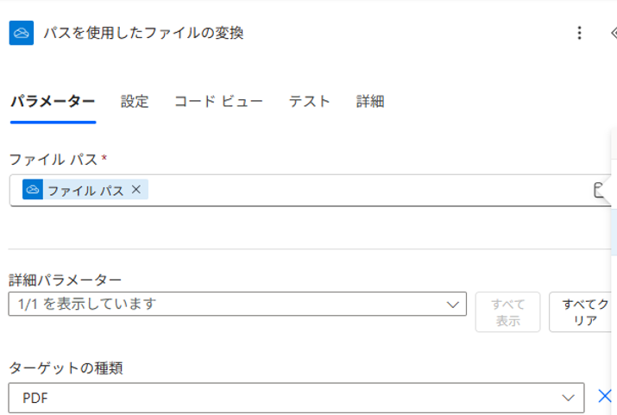Remove ターゲットの種類 parameter with blue X
Viewport: 617px width, 415px height.
point(605,397)
